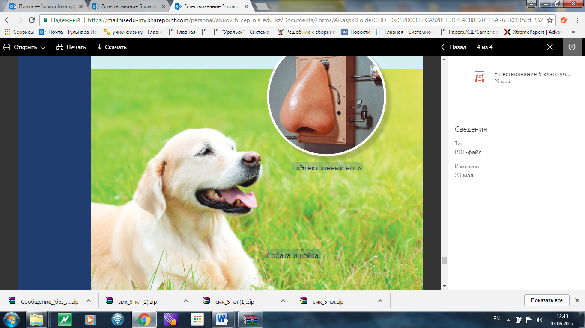Open the purple pen app on taskbar
This screenshot has height=328, width=585.
point(170,319)
